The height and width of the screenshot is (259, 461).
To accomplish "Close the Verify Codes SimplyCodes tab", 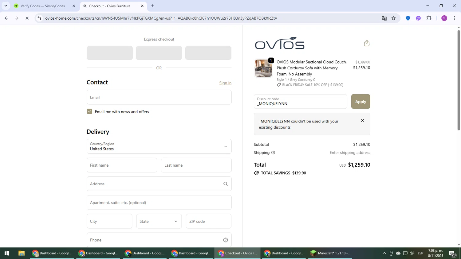I will tap(74, 6).
